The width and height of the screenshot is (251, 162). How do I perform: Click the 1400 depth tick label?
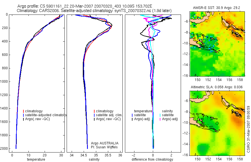[4, 108]
